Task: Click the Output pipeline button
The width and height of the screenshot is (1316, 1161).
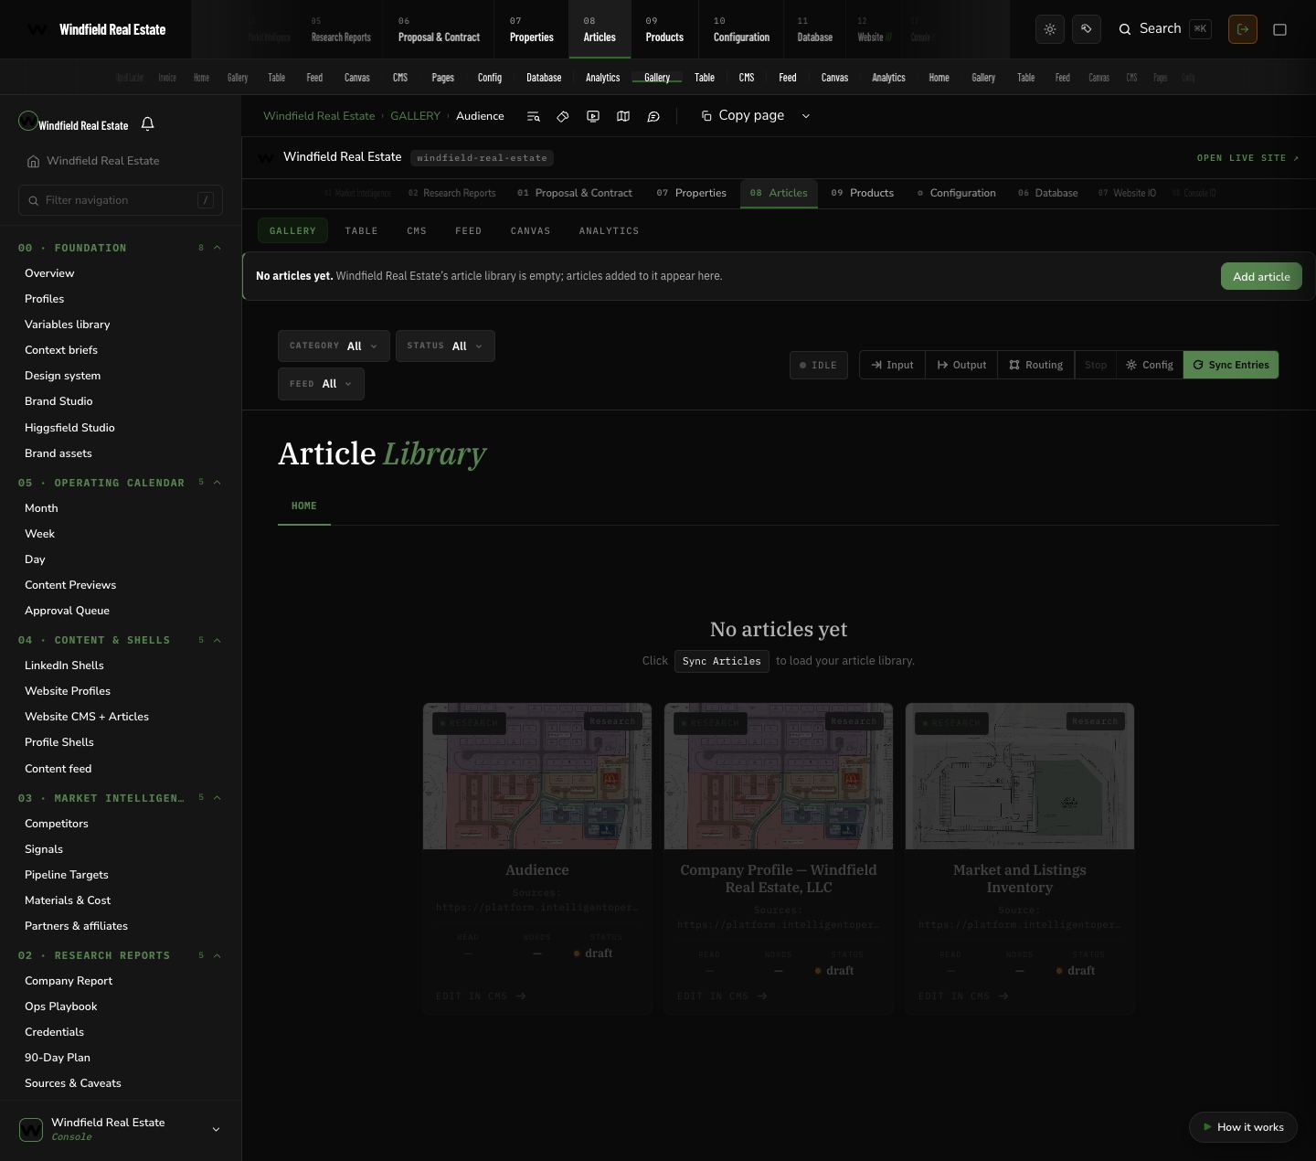Action: point(961,365)
